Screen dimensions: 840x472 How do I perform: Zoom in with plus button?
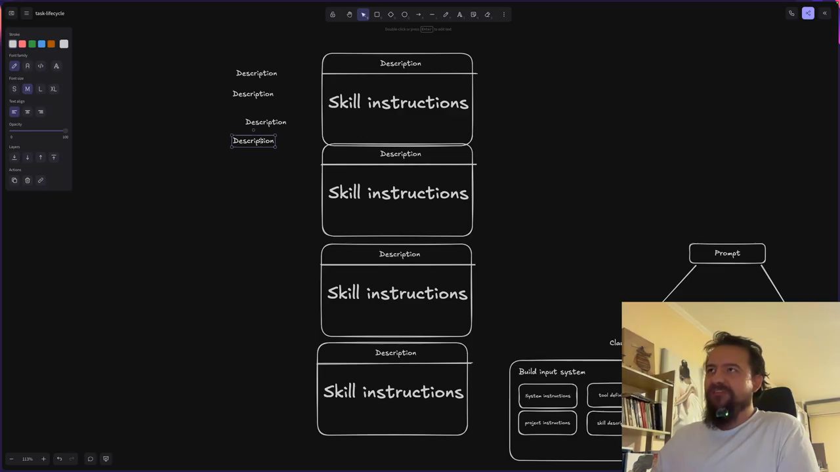(43, 459)
